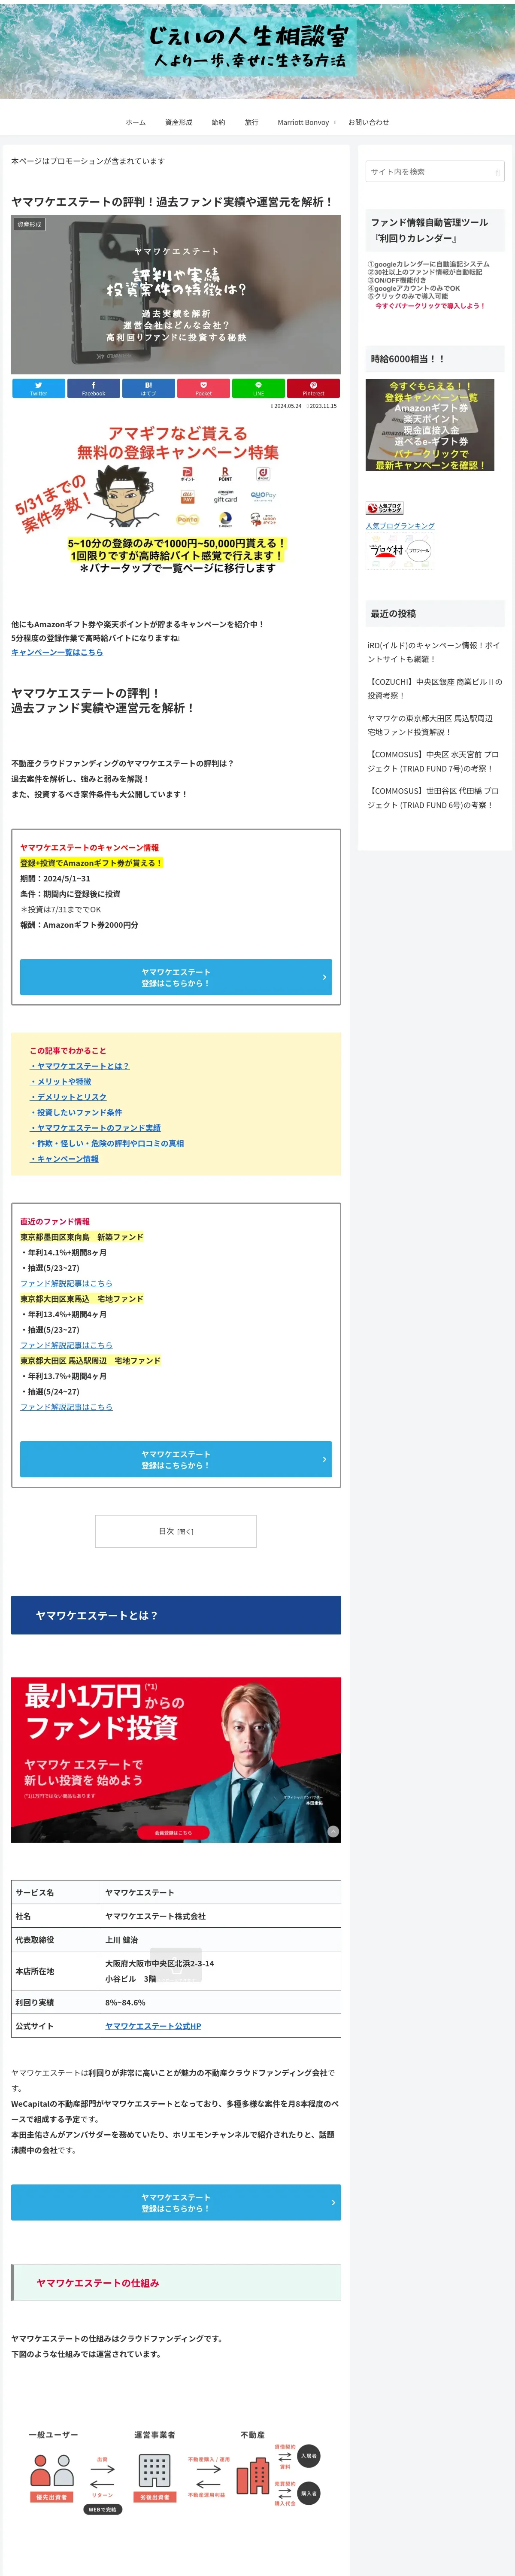Jump to デメリットとリスク section link
This screenshot has width=515, height=2576.
(68, 1097)
